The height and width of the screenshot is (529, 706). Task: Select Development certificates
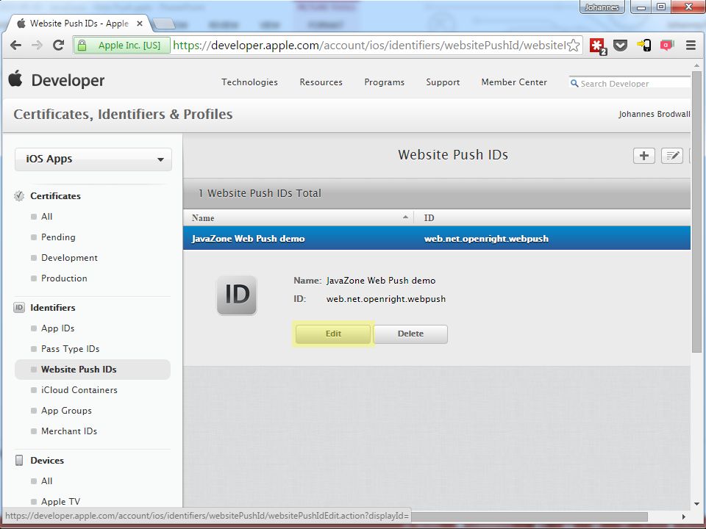click(69, 258)
